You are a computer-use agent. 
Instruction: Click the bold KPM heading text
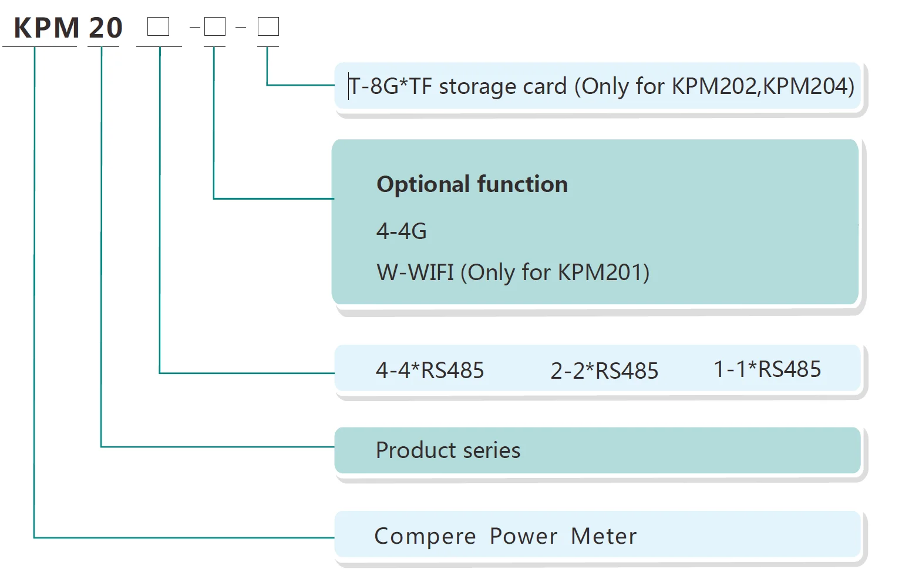pyautogui.click(x=46, y=28)
